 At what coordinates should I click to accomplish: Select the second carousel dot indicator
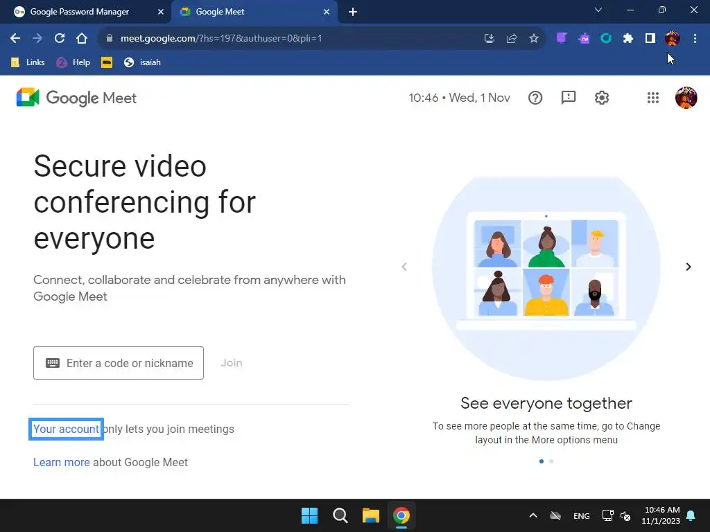pyautogui.click(x=551, y=461)
